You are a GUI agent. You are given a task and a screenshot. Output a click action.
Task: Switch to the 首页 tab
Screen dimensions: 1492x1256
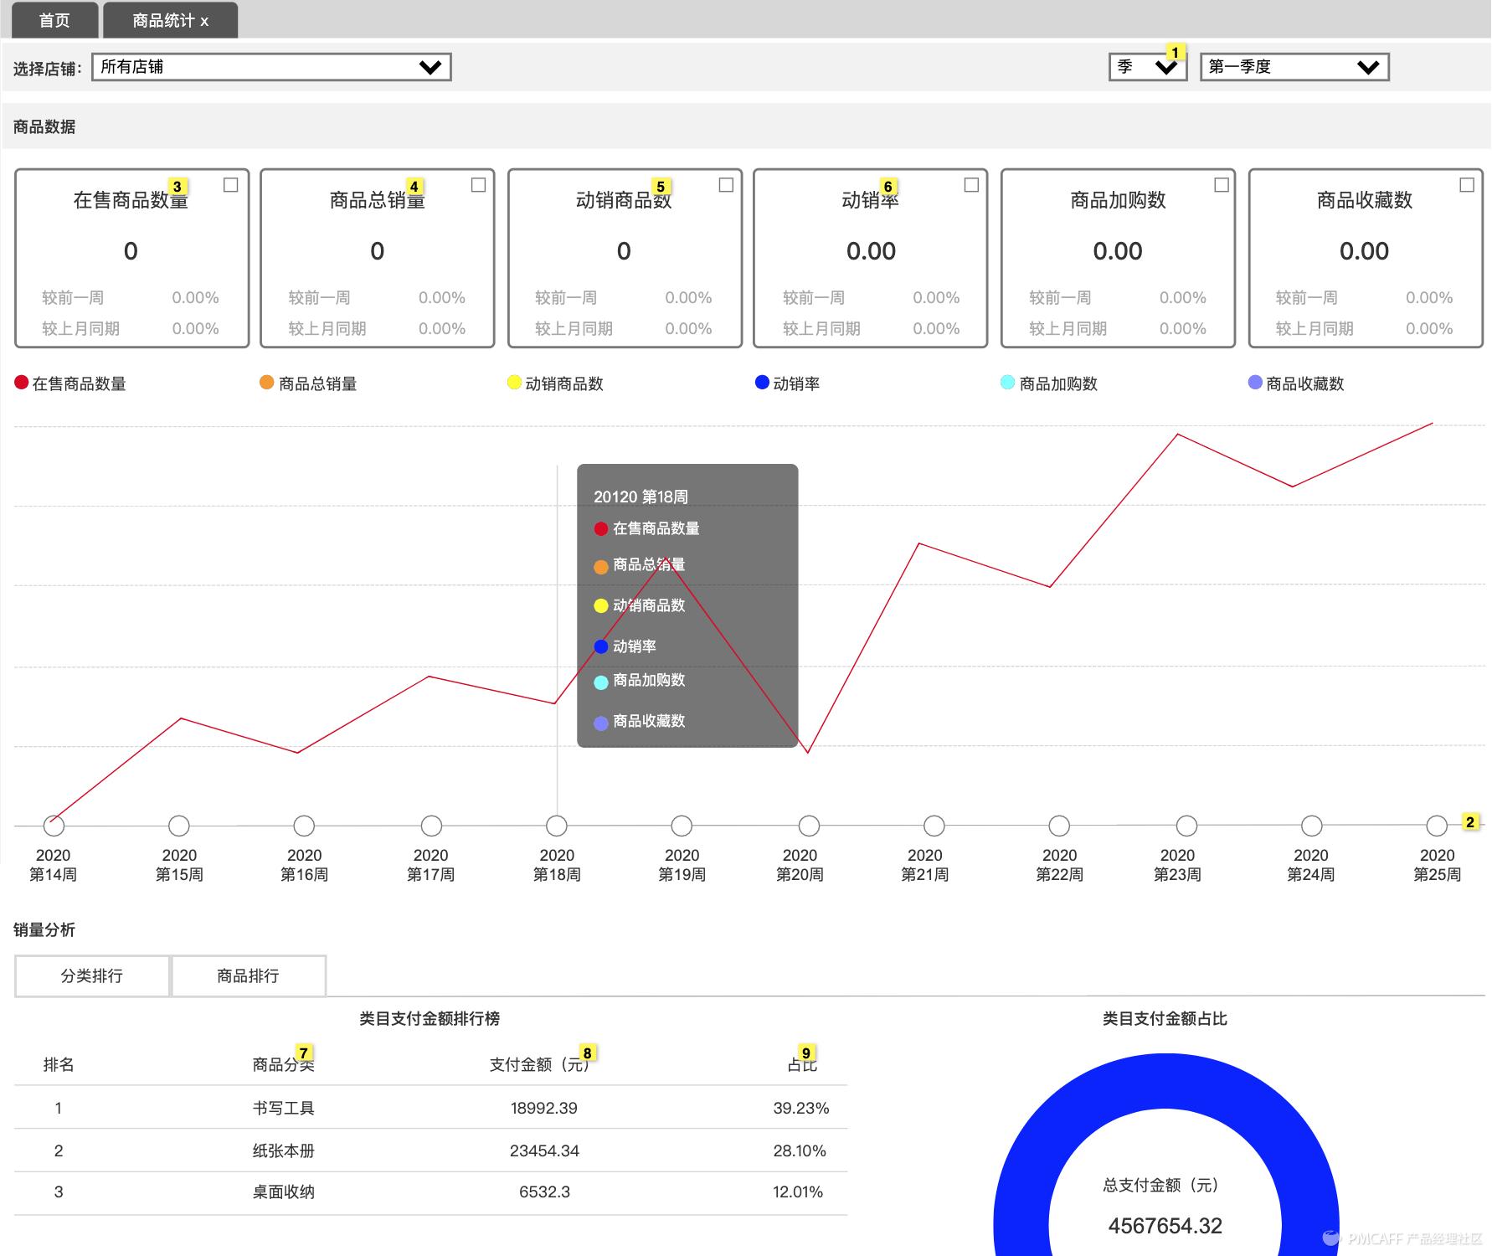click(x=54, y=21)
